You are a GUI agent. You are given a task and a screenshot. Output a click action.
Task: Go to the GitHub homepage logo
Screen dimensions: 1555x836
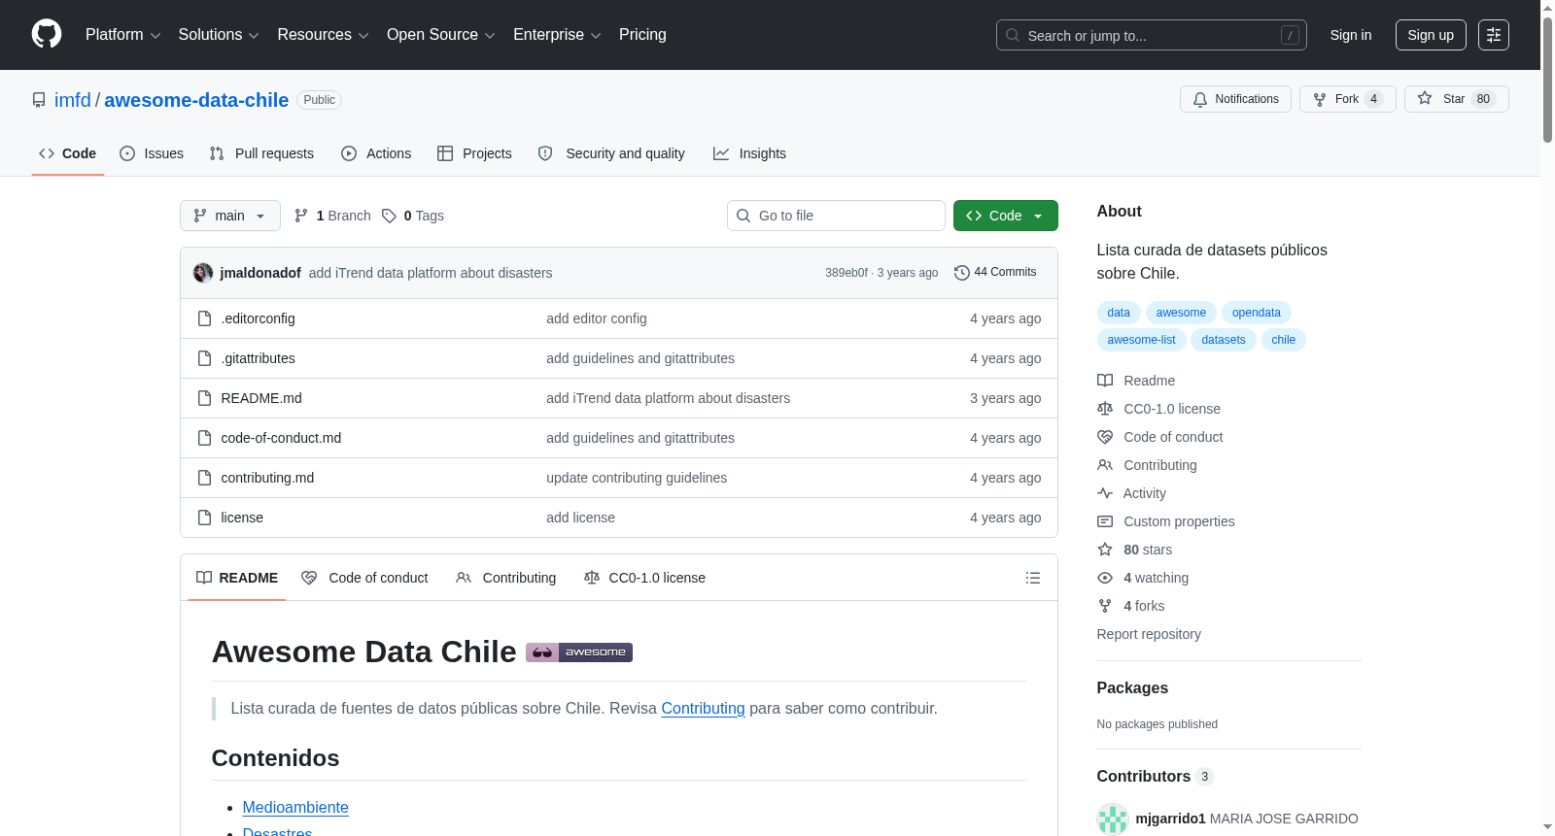pos(47,34)
